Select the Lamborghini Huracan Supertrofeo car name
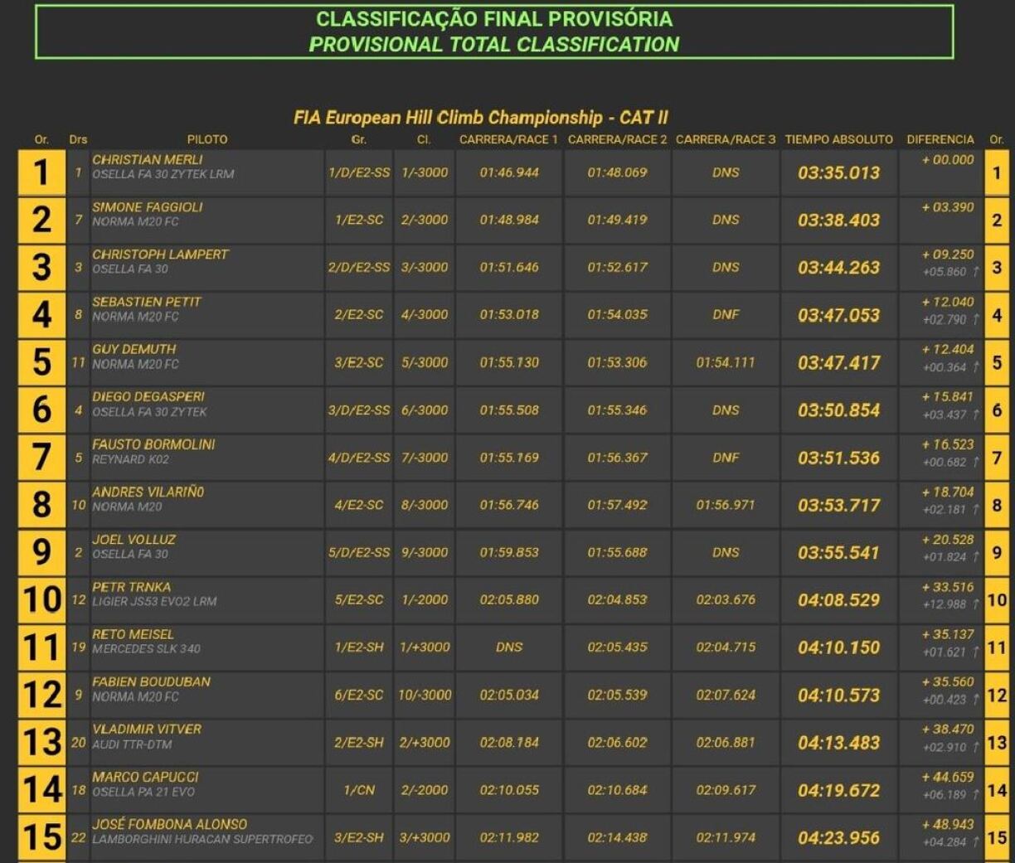The image size is (1015, 863). [202, 839]
